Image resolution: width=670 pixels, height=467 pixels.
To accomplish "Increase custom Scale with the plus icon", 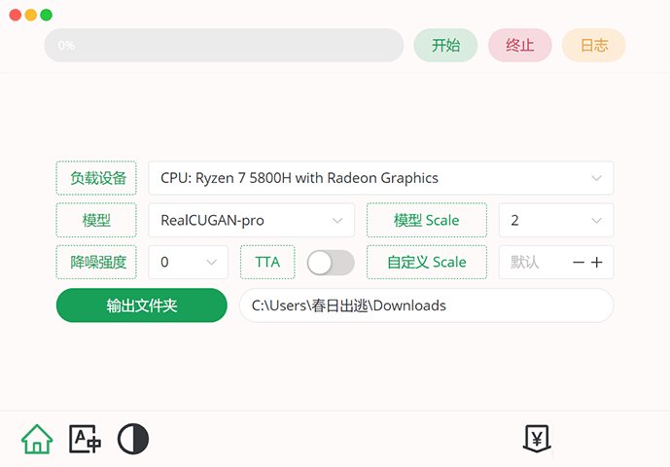I will (x=597, y=263).
